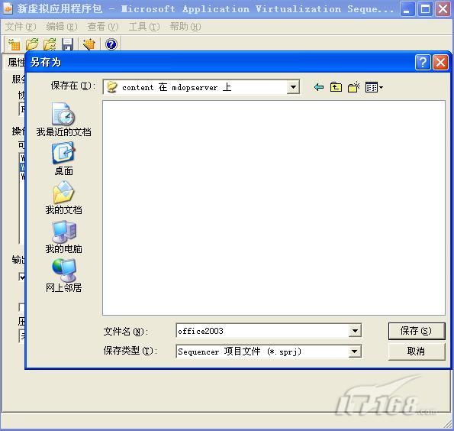
Task: Expand the 文件名 dropdown arrow
Action: tap(355, 331)
